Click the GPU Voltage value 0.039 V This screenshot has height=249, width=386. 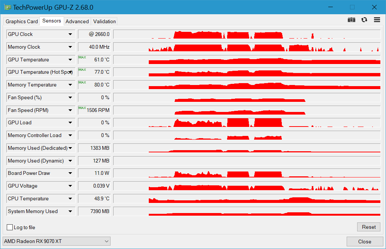(x=94, y=186)
